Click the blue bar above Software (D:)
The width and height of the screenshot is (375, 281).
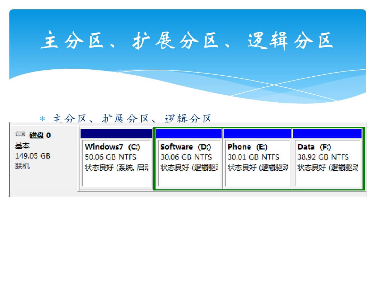point(189,134)
